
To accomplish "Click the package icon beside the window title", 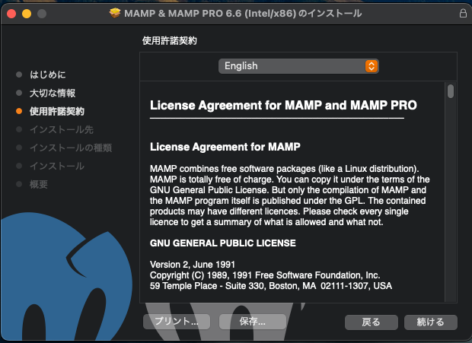I will click(x=115, y=14).
